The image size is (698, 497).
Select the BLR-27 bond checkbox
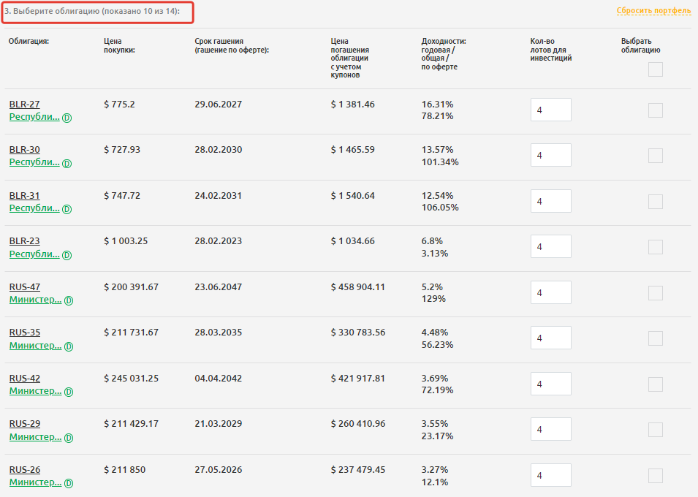pyautogui.click(x=656, y=110)
